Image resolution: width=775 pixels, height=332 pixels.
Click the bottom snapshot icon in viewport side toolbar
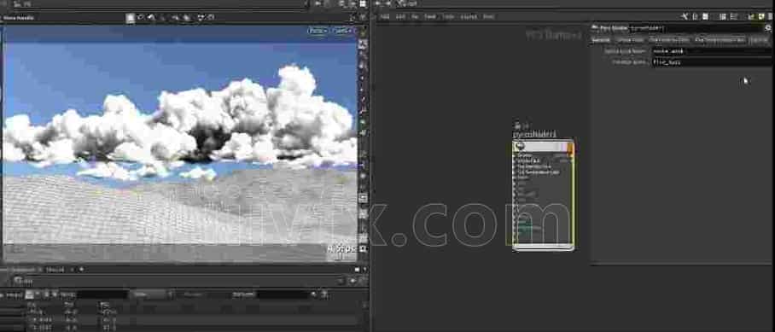[364, 248]
